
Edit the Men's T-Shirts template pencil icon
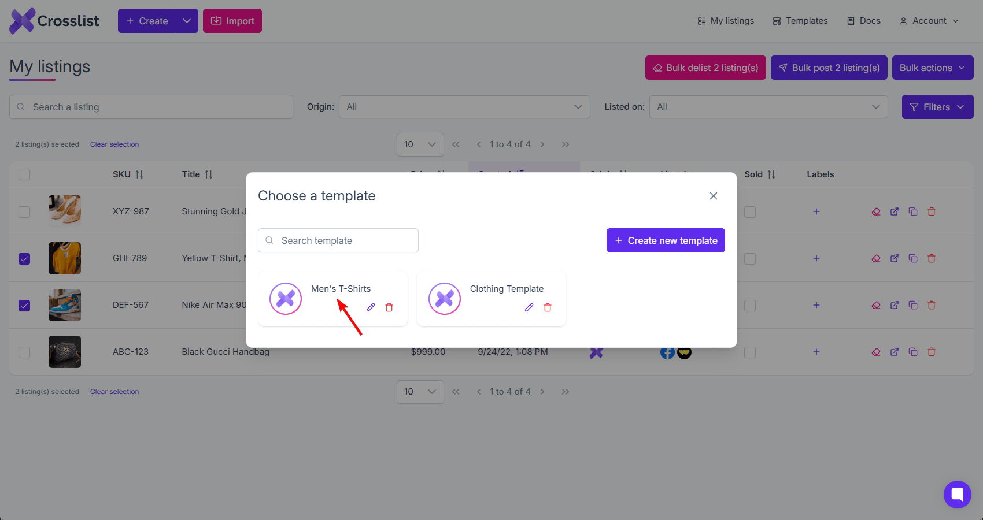click(x=371, y=307)
